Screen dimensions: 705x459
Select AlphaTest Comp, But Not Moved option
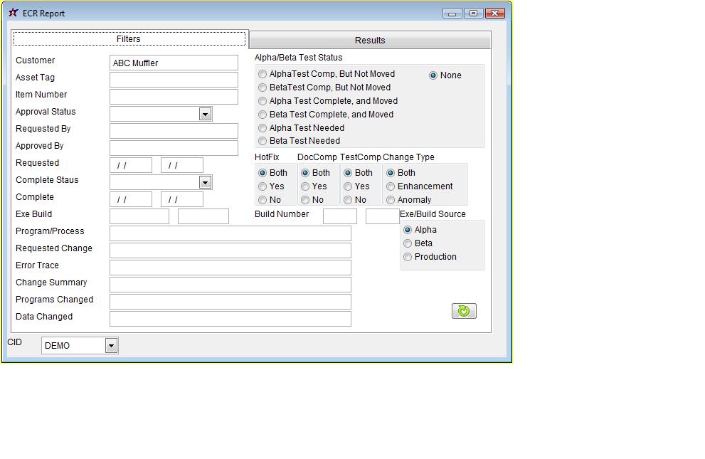point(263,74)
